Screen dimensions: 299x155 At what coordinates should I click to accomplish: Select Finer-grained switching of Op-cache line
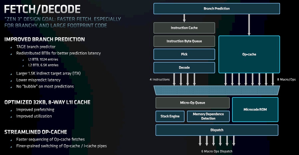pos(62,146)
